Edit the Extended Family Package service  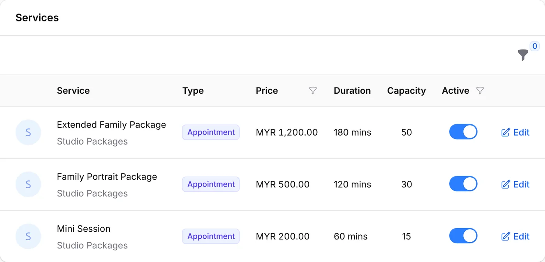click(515, 133)
